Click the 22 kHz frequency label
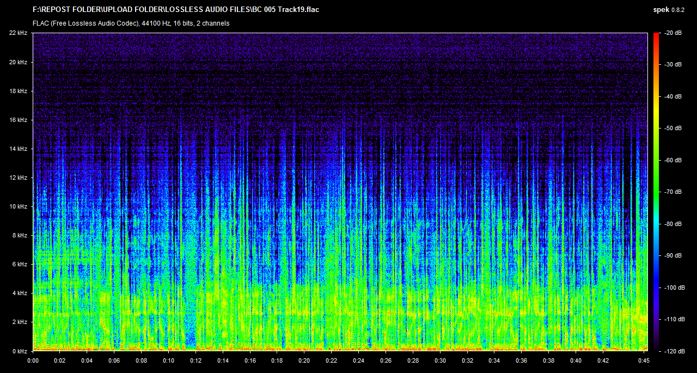Screen dimensions: 697x373 coord(18,33)
